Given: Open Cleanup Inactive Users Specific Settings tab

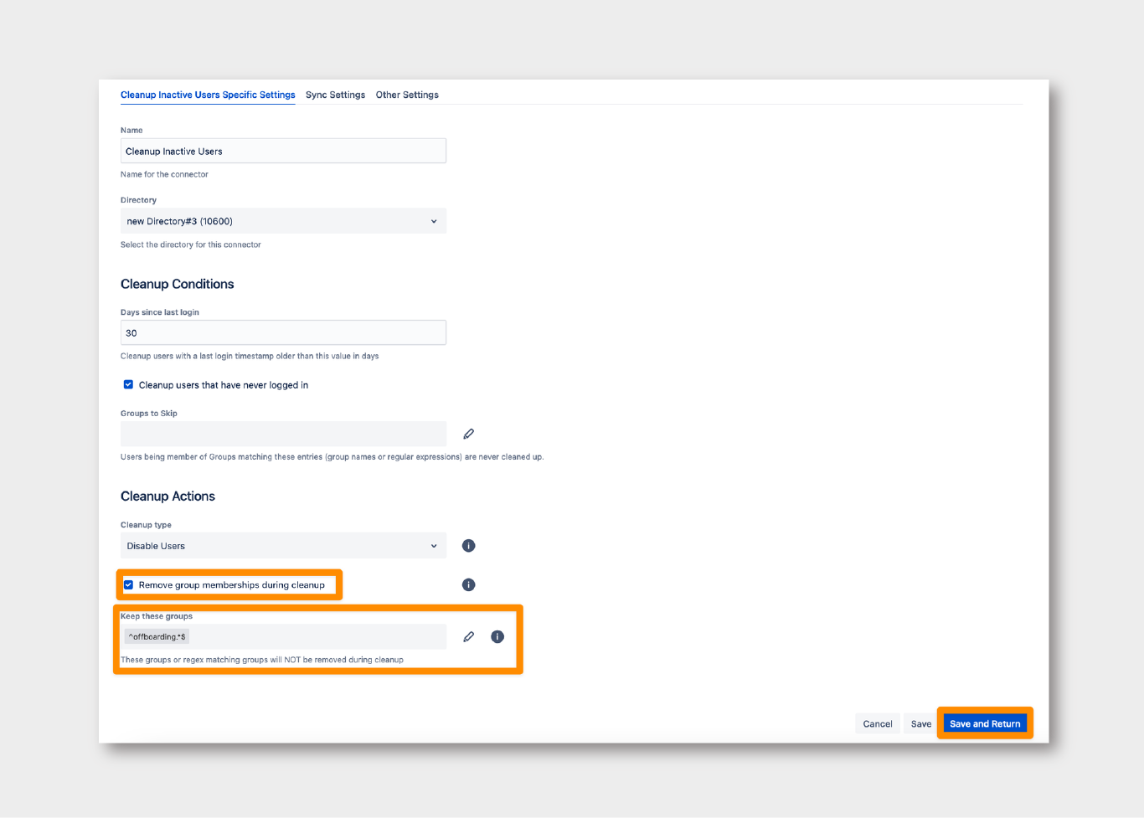Looking at the screenshot, I should (x=208, y=95).
